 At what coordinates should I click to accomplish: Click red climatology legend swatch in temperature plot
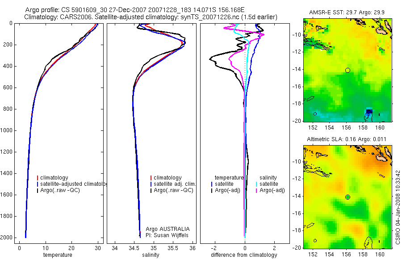pos(38,178)
